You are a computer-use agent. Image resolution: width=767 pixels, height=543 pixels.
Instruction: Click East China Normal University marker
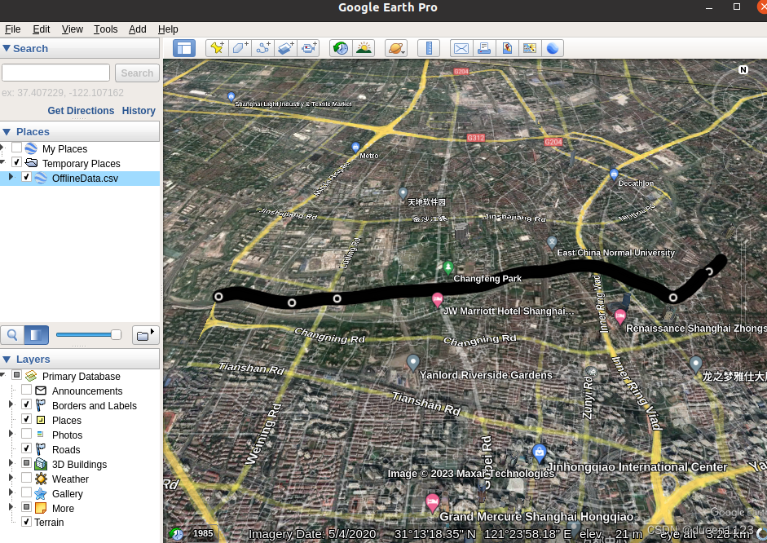pyautogui.click(x=552, y=242)
